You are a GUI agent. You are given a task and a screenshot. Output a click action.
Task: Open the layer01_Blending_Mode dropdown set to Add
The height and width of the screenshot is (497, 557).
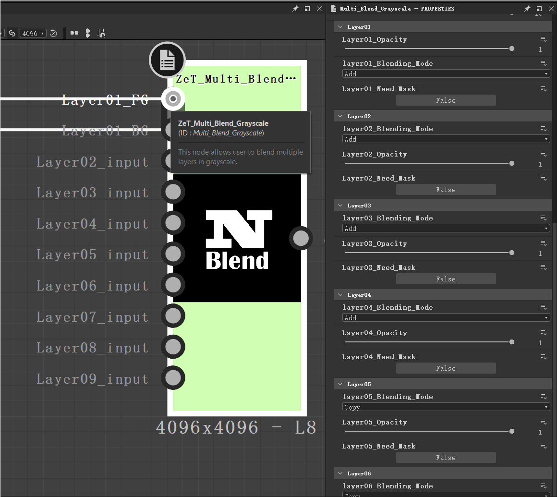coord(446,73)
